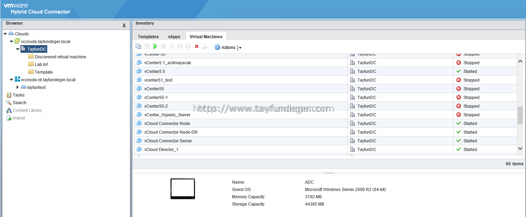Click the green Started check for vCenter5.5
This screenshot has width=526, height=217.
459,72
